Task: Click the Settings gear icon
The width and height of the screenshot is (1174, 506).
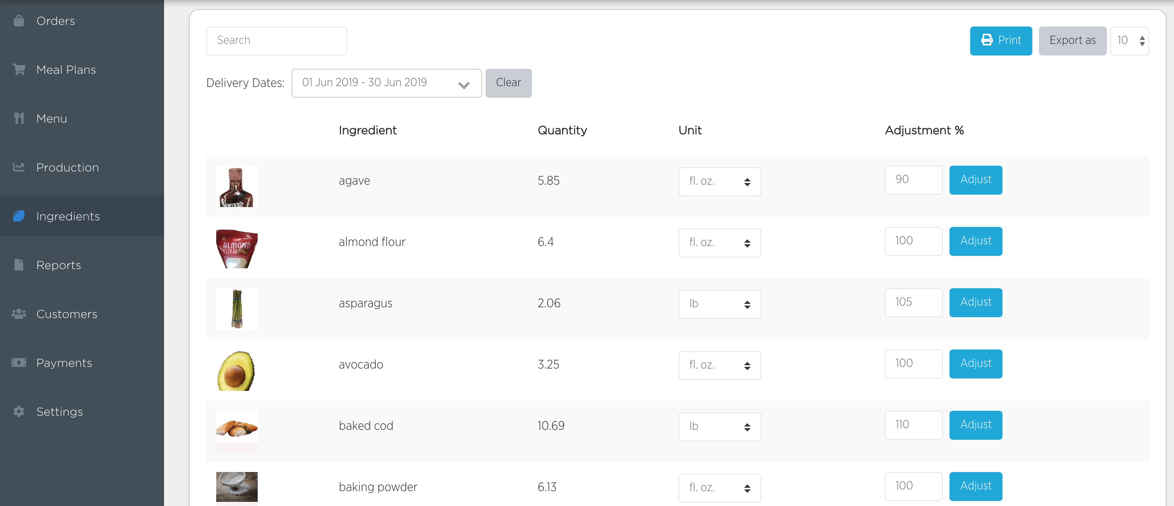Action: click(19, 411)
